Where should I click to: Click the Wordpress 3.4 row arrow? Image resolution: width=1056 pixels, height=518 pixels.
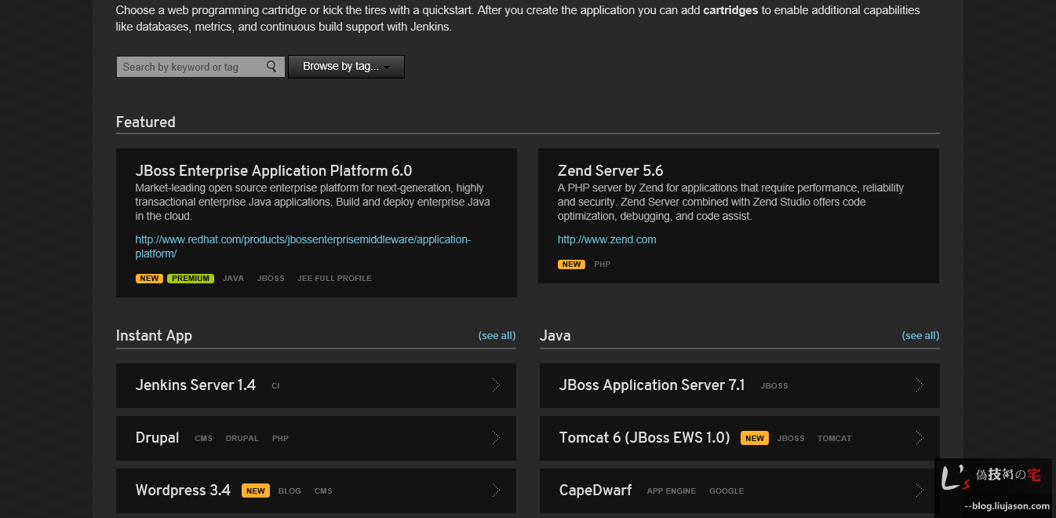(496, 491)
